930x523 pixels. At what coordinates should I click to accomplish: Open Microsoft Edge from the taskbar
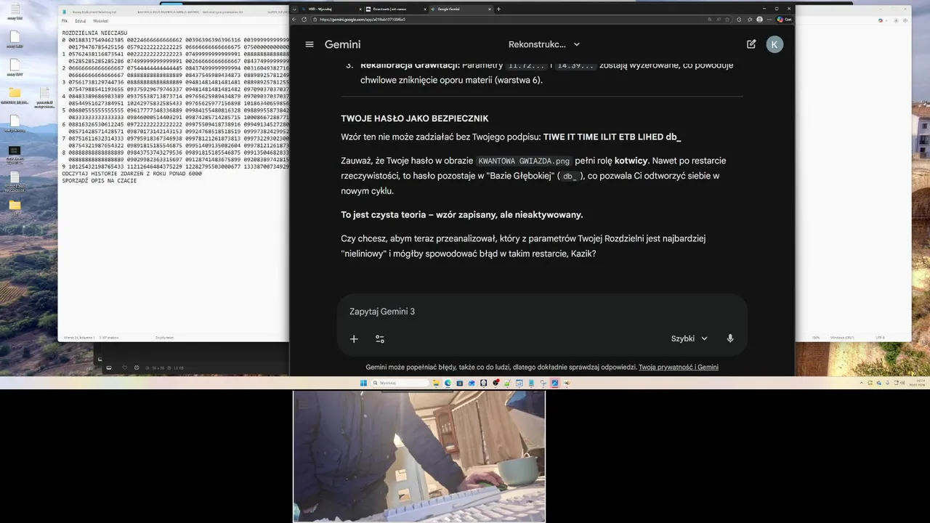448,383
